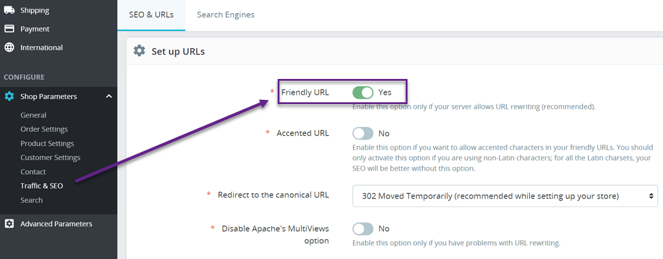Open the Search submenu item
This screenshot has width=663, height=259.
(x=31, y=200)
